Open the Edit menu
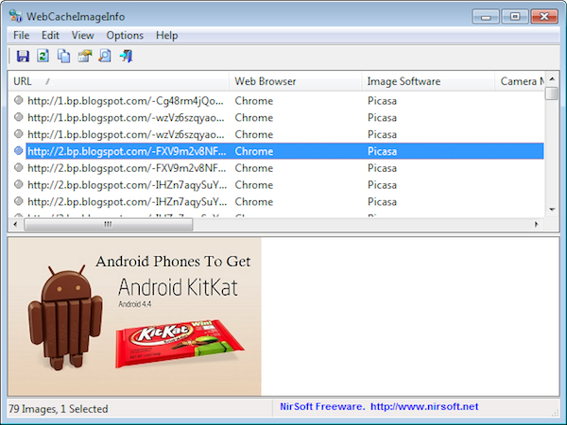The image size is (567, 425). coord(50,36)
